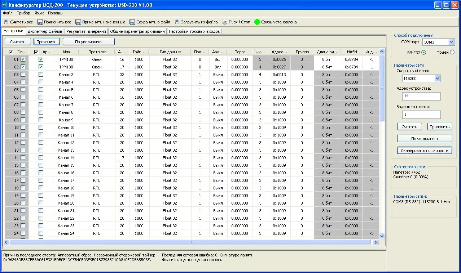Select the Модем radio button

[x=452, y=52]
